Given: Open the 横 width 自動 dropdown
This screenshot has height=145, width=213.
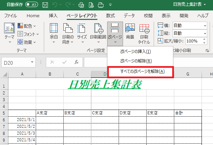Looking at the screenshot, I should coord(190,26).
